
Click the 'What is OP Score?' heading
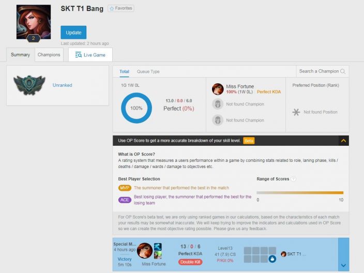click(x=136, y=154)
